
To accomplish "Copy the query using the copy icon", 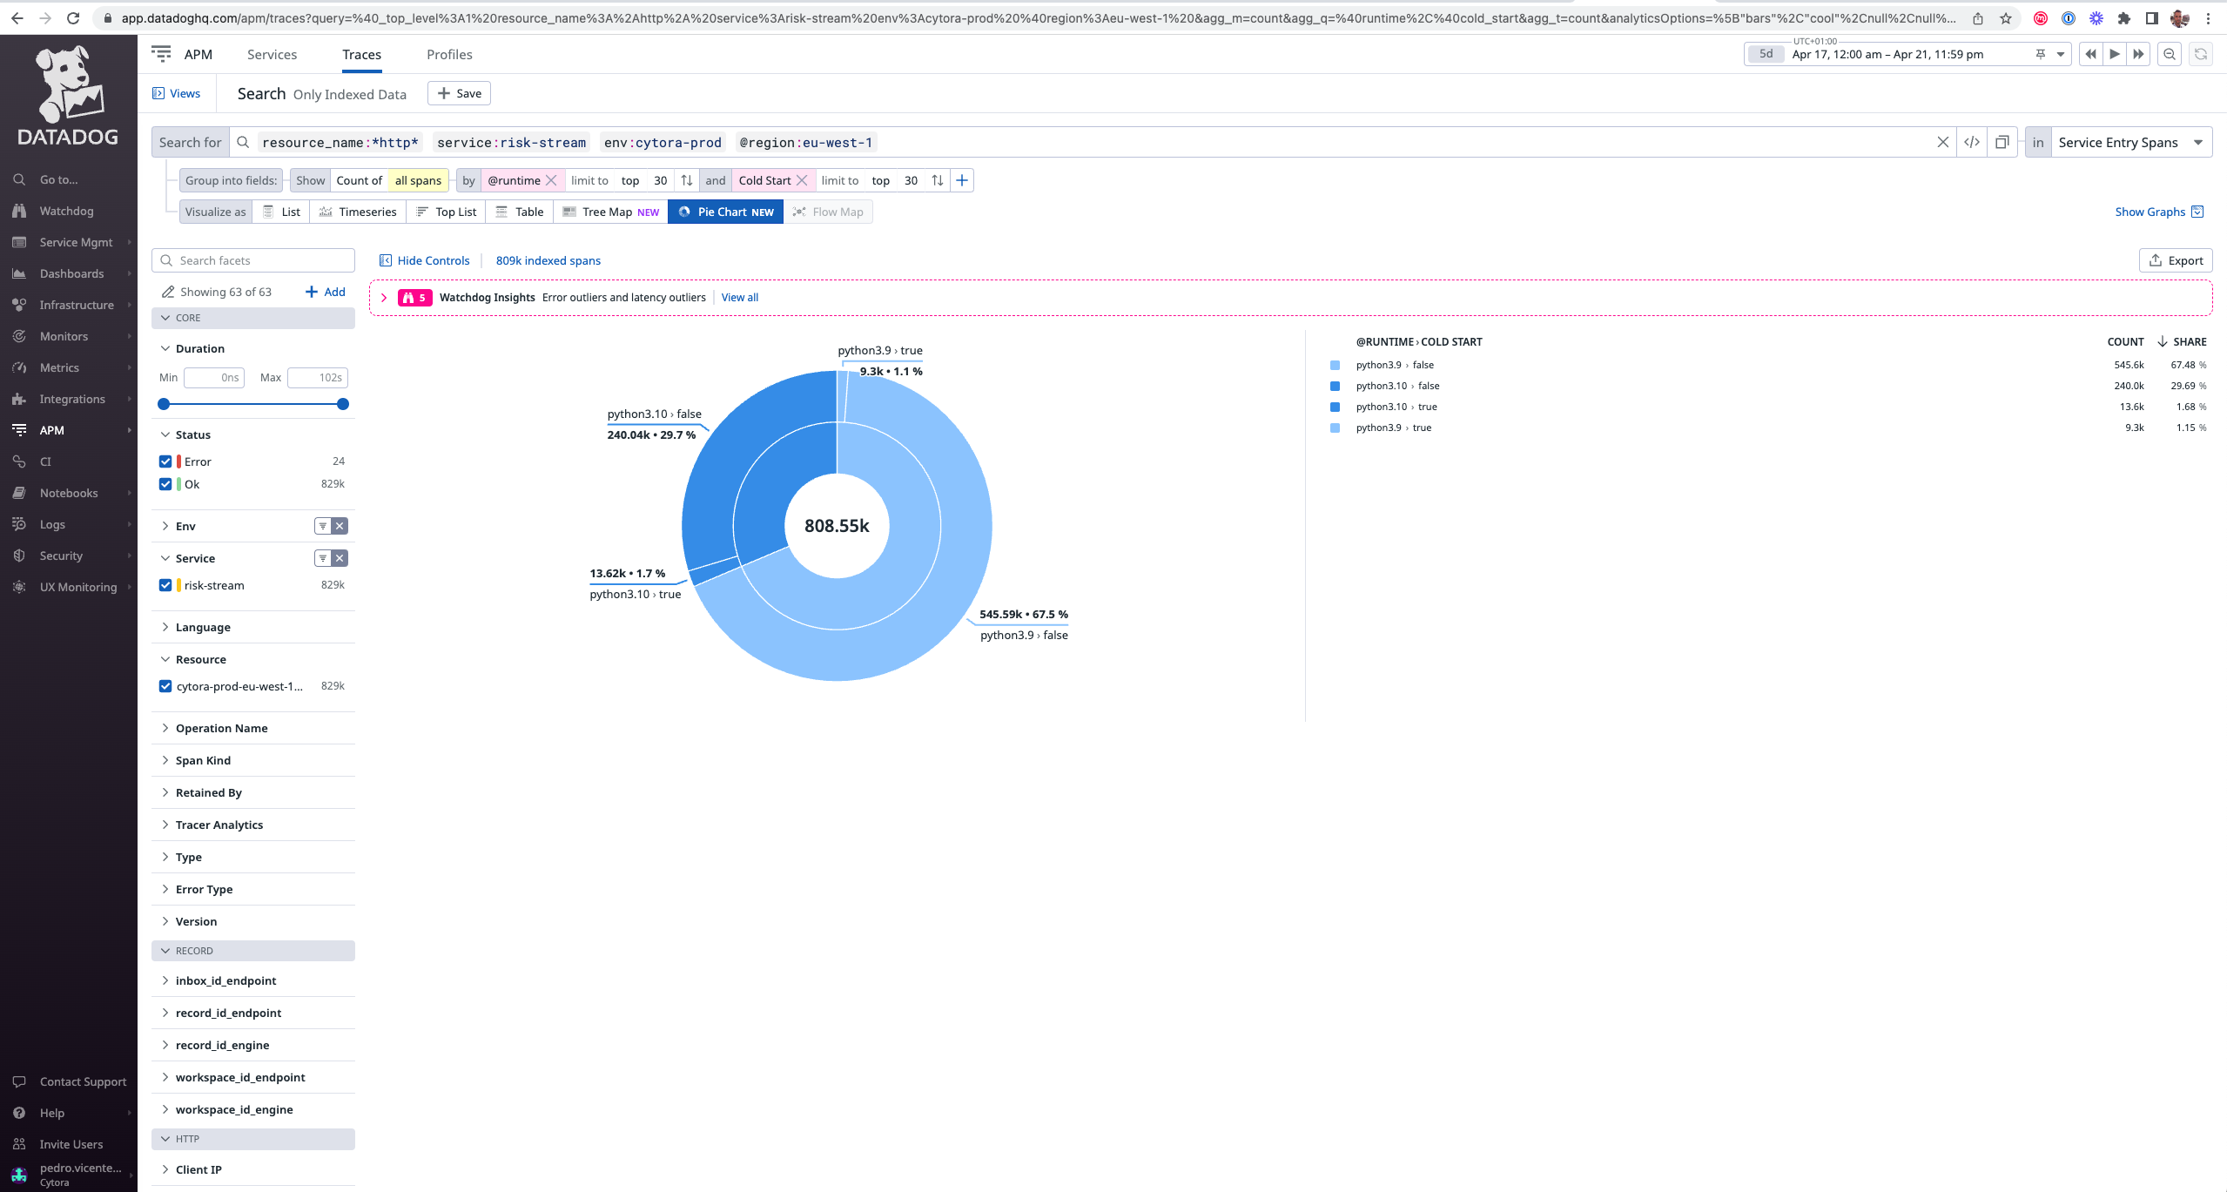I will pos(2002,142).
